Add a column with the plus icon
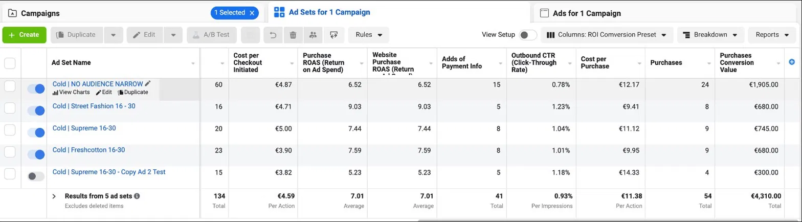This screenshot has height=222, width=802. (792, 62)
